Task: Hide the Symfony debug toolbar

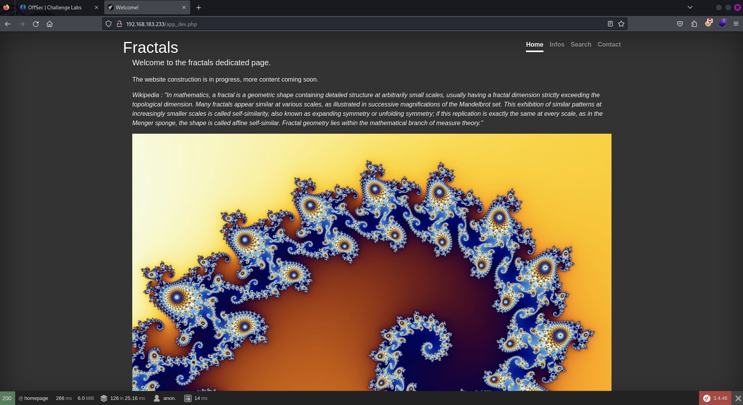Action: (738, 398)
